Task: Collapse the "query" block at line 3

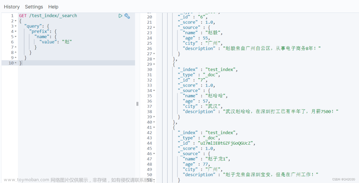Action: pos(15,26)
